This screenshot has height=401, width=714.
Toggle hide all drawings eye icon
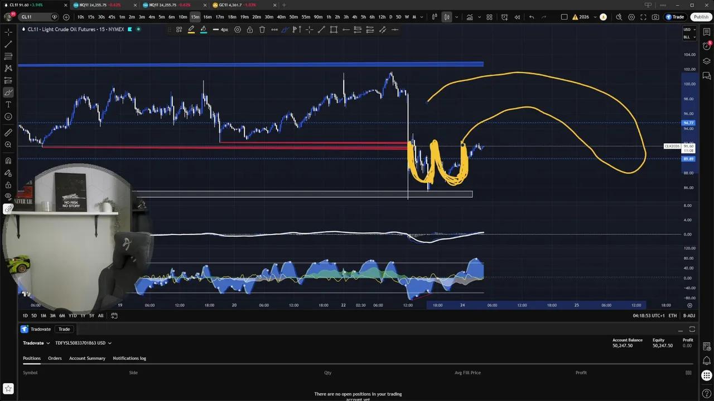point(8,196)
